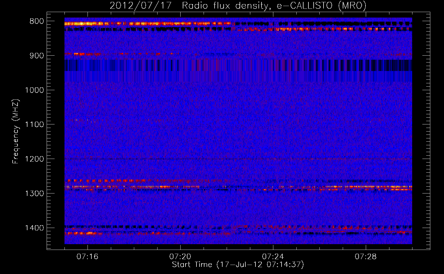The image size is (444, 274).
Task: Click the 800 frequency tick label
Action: tap(37, 21)
